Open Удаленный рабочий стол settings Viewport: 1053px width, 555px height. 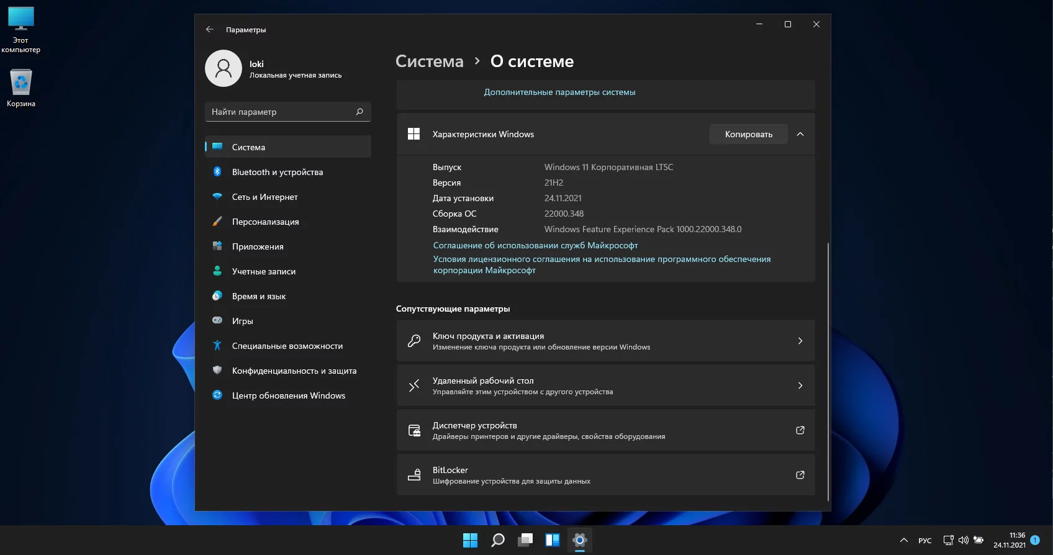point(605,386)
